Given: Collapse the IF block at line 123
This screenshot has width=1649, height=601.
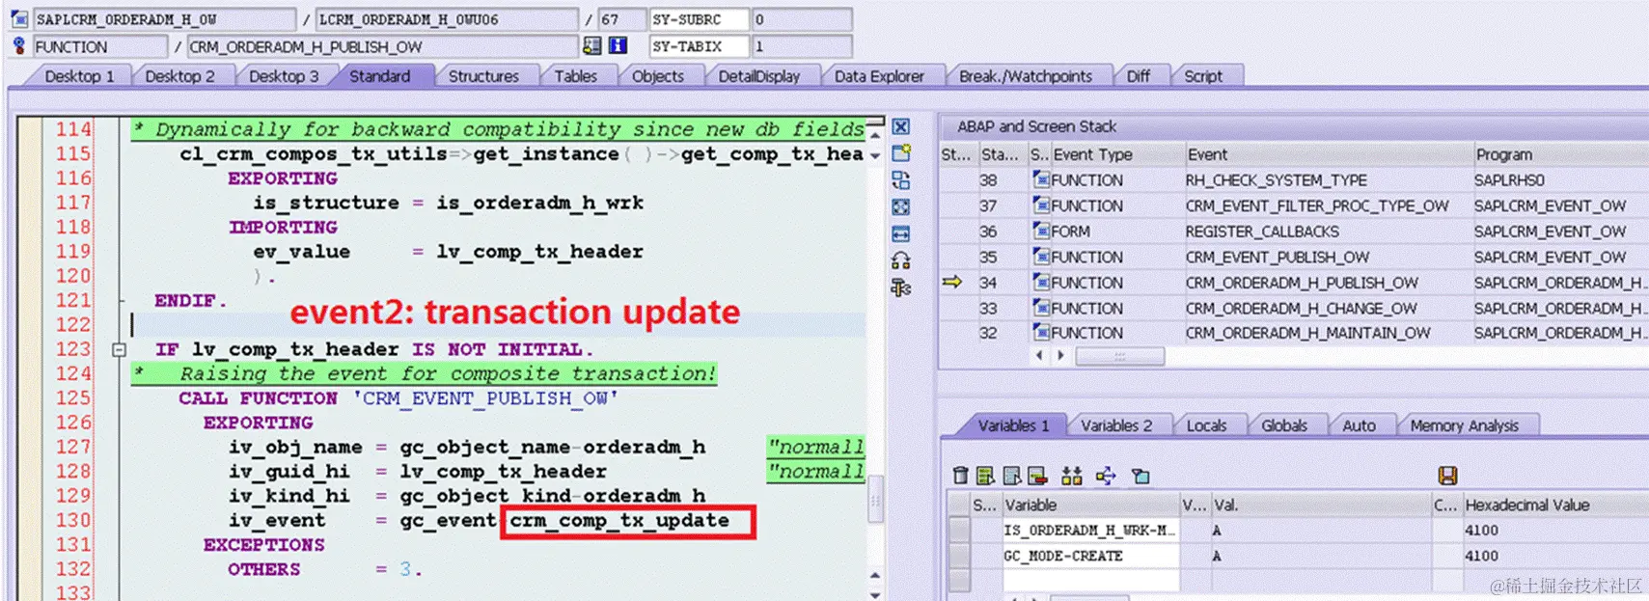Looking at the screenshot, I should (x=119, y=349).
